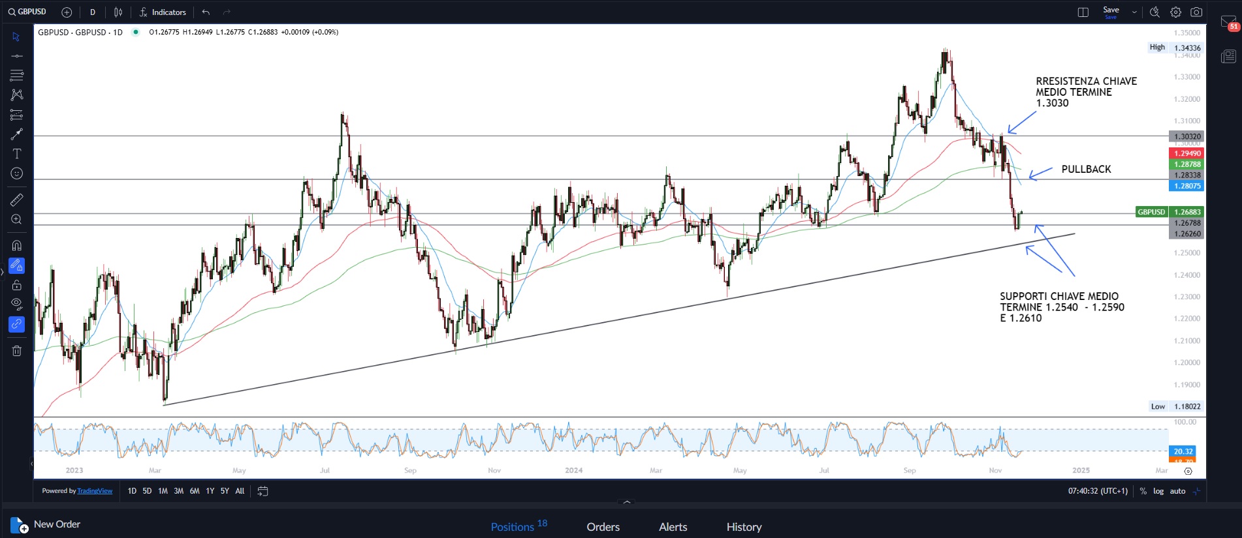1242x538 pixels.
Task: Delete drawings using the trash icon
Action: tap(17, 351)
